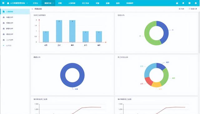Open notifications via the bell icon
This screenshot has height=114, width=200.
(183, 3)
